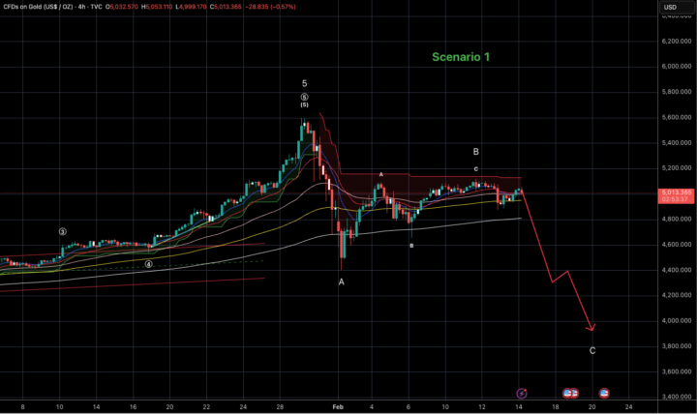Select the large wave A label below the low
This screenshot has width=697, height=414.
pyautogui.click(x=342, y=281)
